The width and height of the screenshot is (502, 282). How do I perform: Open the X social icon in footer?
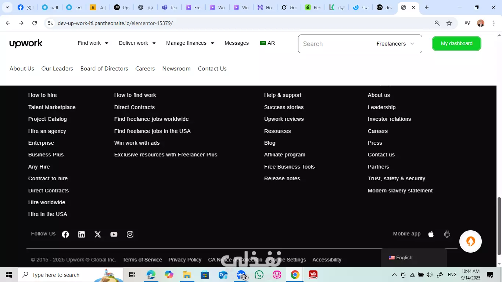click(98, 234)
